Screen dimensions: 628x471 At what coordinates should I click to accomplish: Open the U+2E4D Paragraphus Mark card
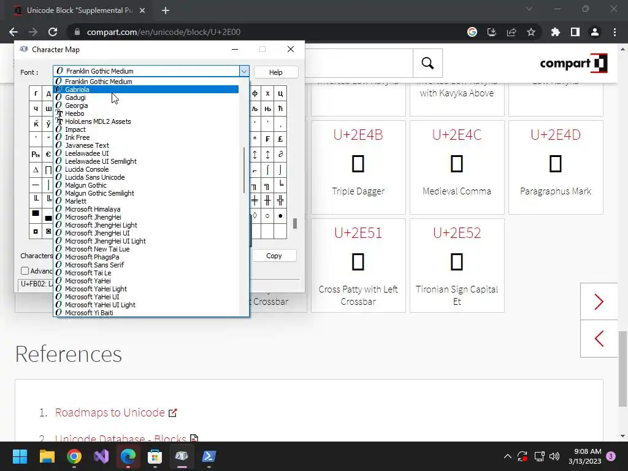pos(556,167)
